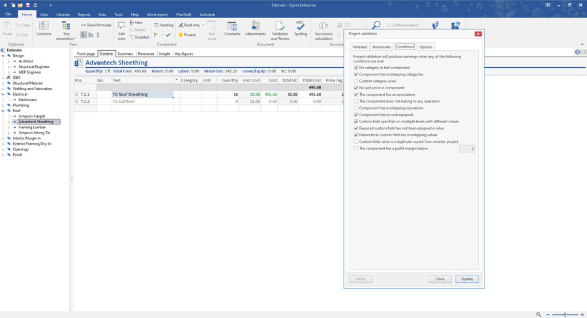
Task: Collapse the Roof tree node
Action: click(x=3, y=111)
